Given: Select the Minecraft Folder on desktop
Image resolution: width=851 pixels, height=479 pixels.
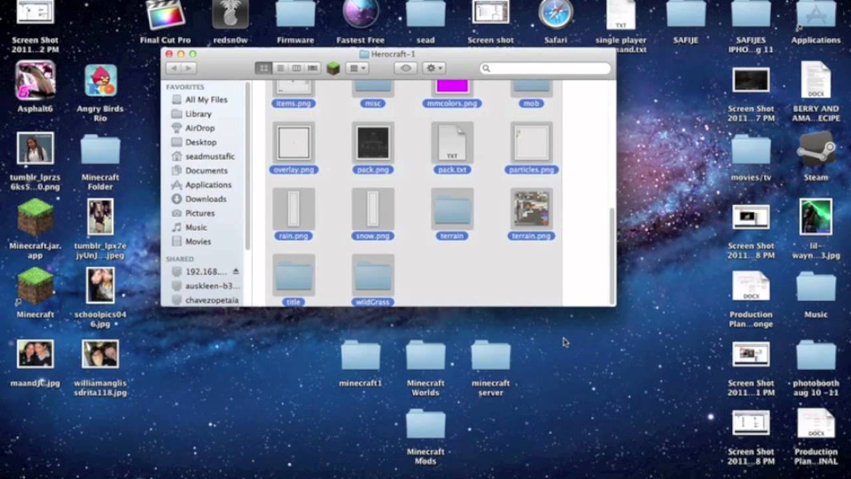Looking at the screenshot, I should pyautogui.click(x=100, y=150).
